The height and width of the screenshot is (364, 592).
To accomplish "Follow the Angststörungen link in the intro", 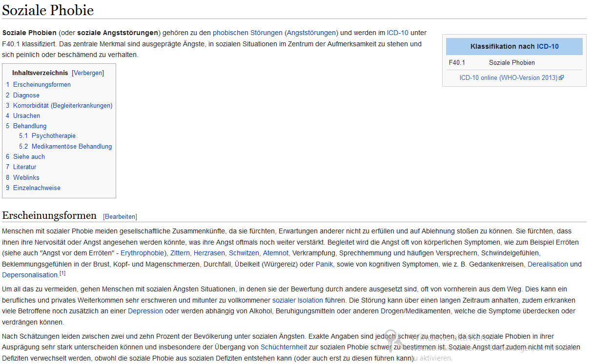I will pyautogui.click(x=311, y=33).
